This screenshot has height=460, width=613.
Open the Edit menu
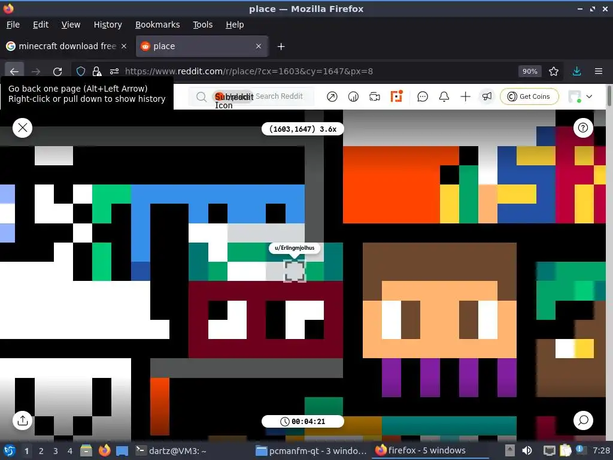tap(41, 25)
